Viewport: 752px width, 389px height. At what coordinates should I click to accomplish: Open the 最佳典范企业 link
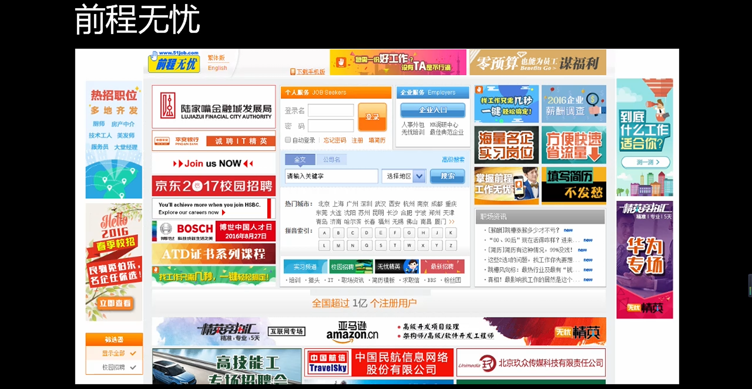click(x=446, y=132)
